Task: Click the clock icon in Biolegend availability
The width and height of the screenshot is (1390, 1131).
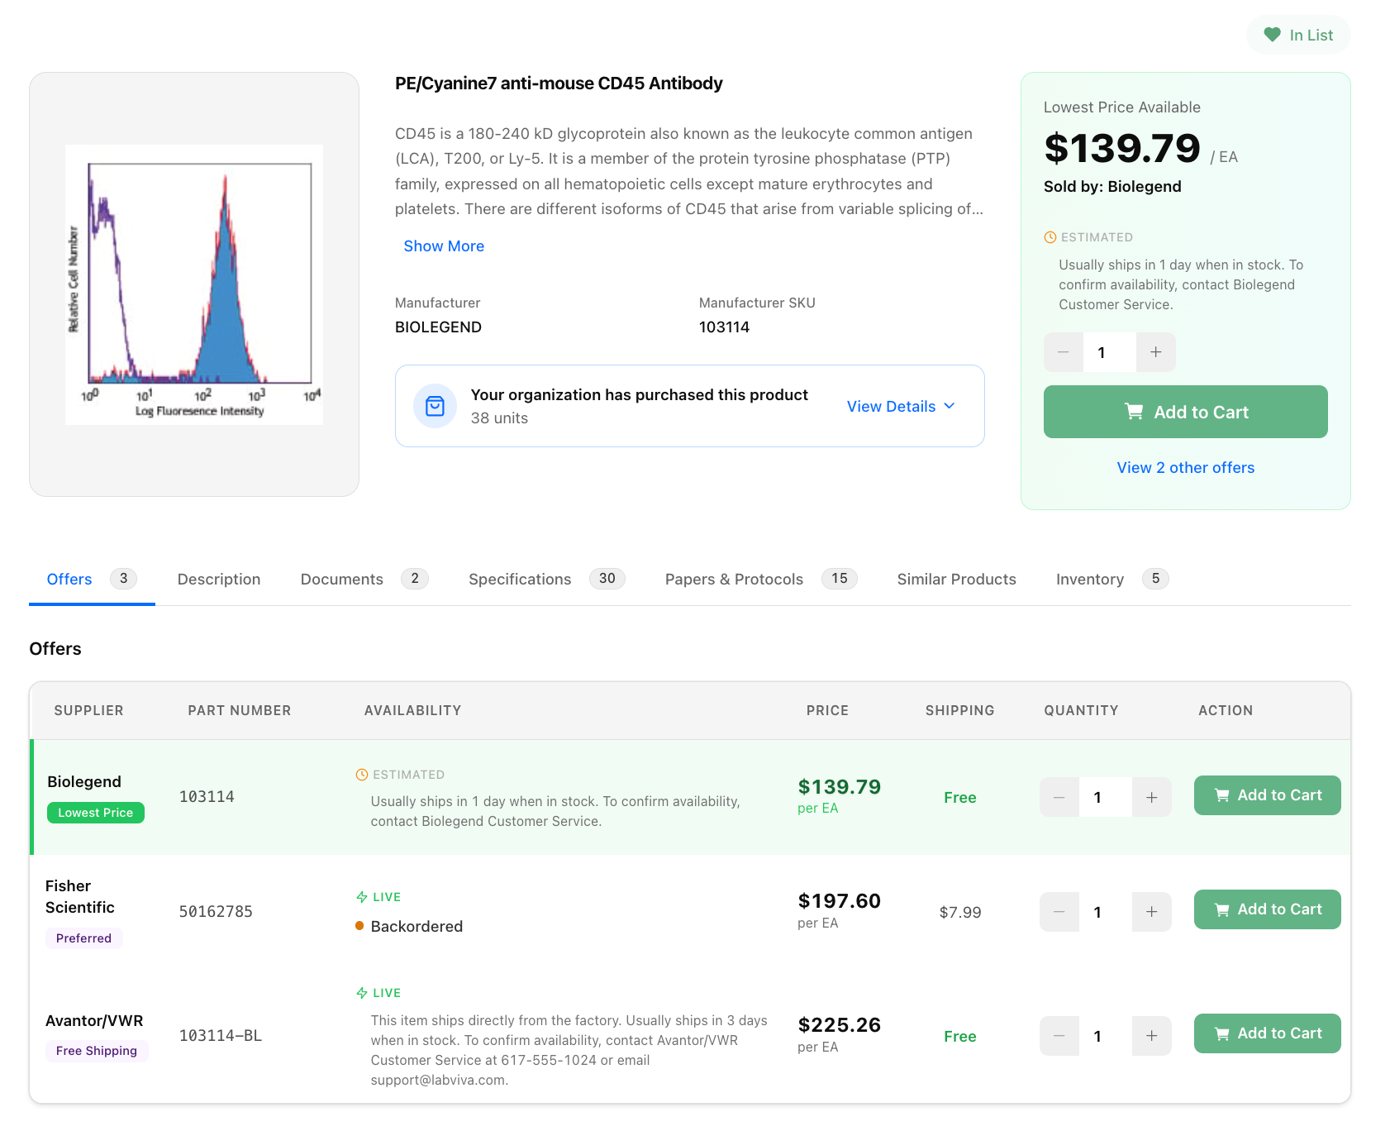Action: click(x=362, y=775)
